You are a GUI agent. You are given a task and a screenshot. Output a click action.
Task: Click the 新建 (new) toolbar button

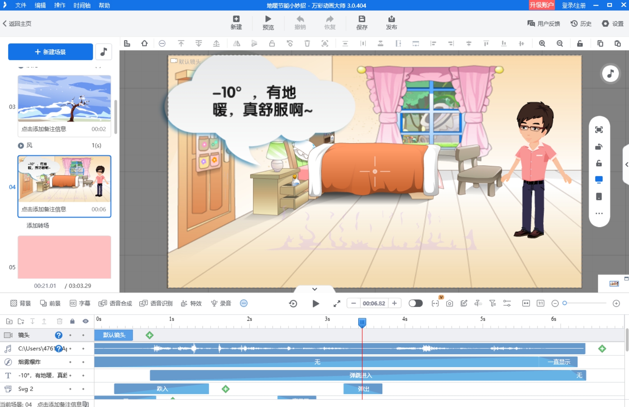coord(236,23)
